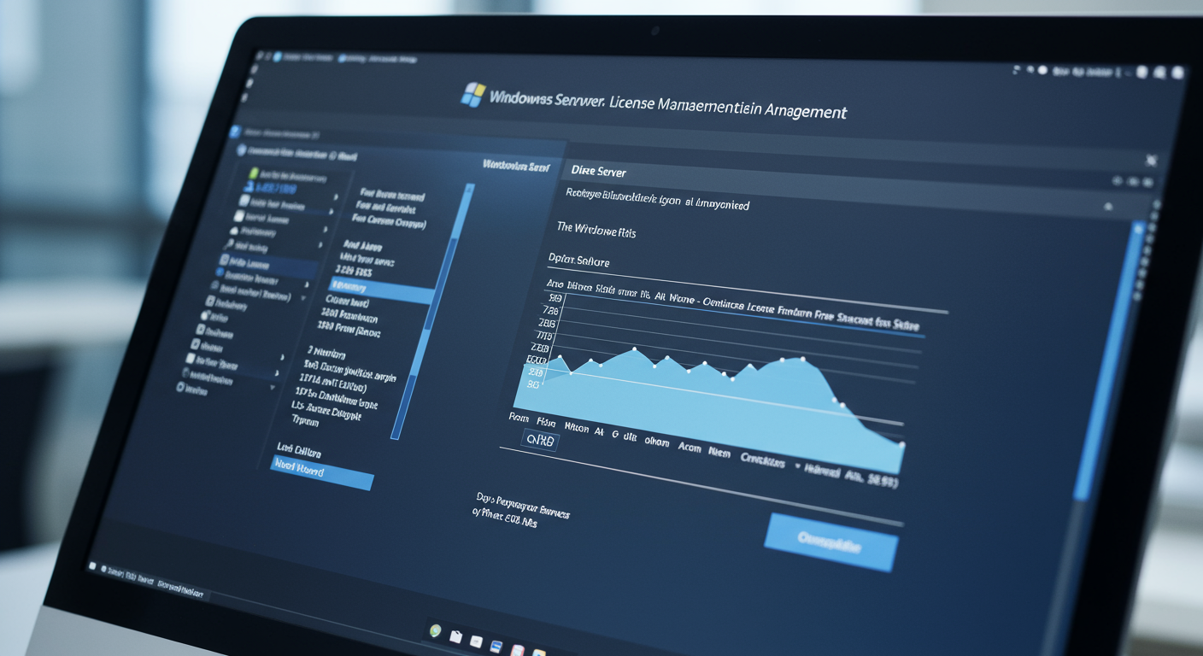Click the small outlined box below chart axis
This screenshot has width=1203, height=656.
[540, 441]
